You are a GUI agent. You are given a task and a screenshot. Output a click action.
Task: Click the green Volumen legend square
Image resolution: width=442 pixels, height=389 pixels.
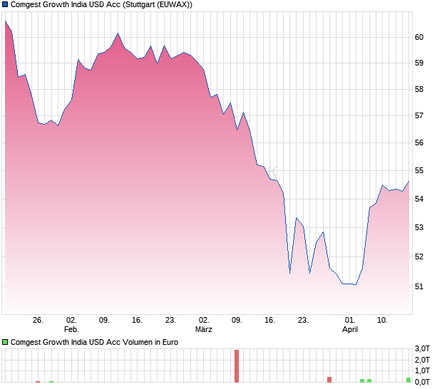5,342
